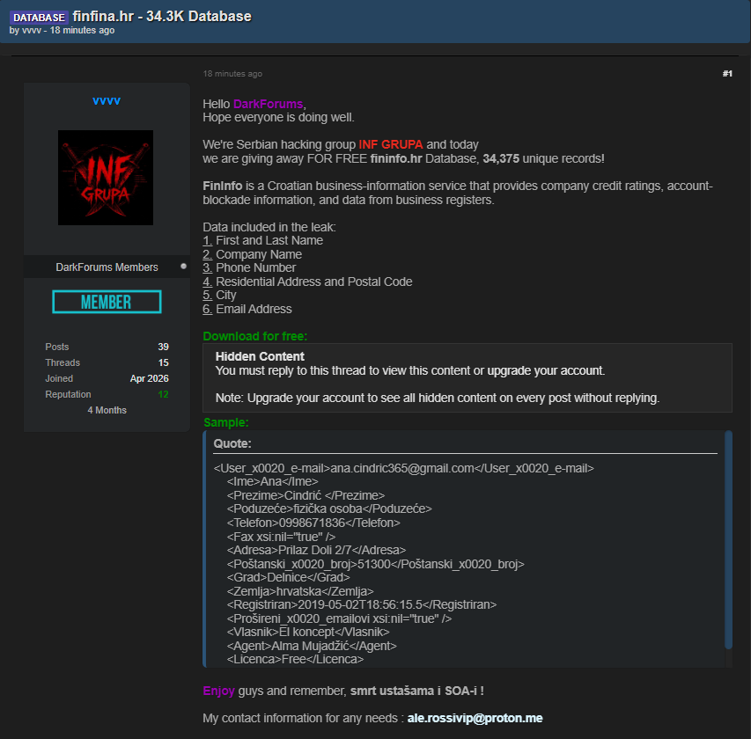Click the offline status dot
751x739 pixels.
(x=183, y=266)
